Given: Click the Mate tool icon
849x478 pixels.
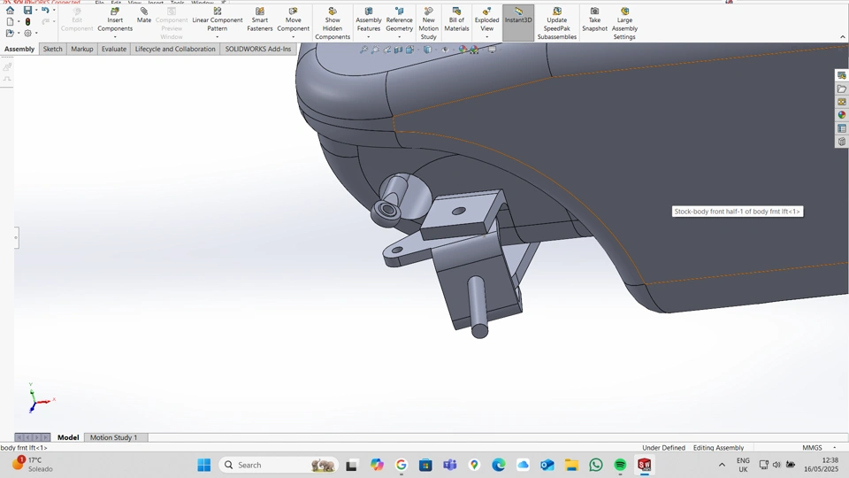Looking at the screenshot, I should point(144,12).
